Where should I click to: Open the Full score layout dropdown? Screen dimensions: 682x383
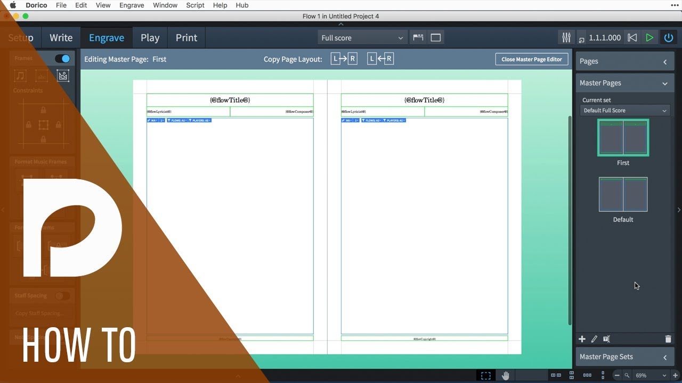tap(362, 38)
